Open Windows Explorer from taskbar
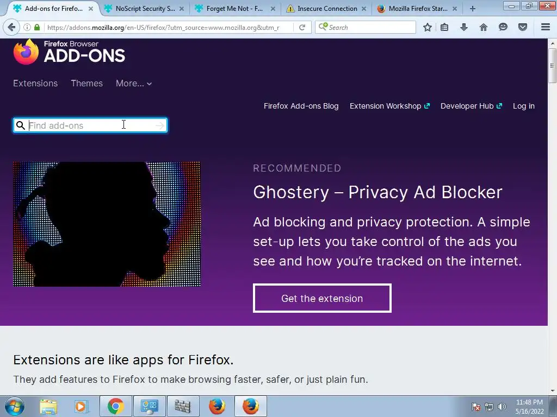Screen dimensions: 557x417 click(48, 406)
